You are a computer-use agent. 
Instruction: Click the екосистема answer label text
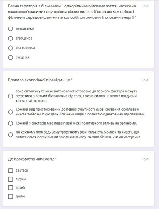(25, 29)
